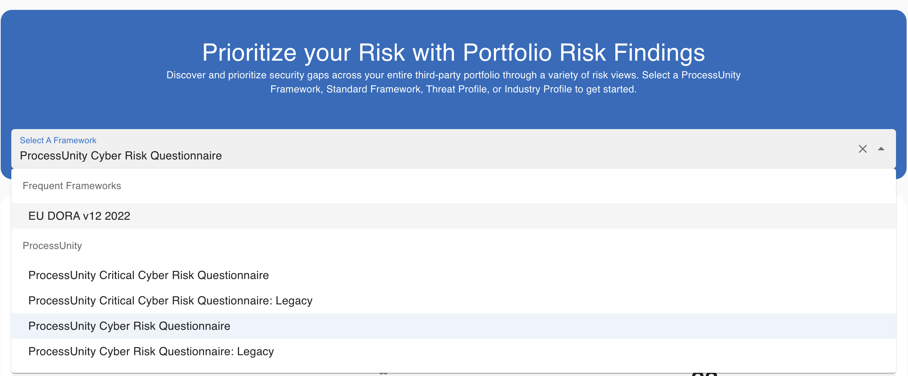Click the framework combo box input text

click(x=121, y=156)
